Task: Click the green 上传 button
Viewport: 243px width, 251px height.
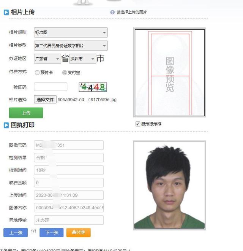Action: [x=26, y=113]
